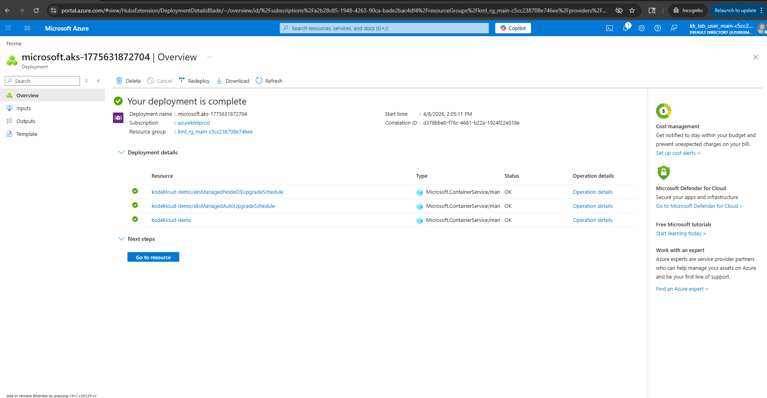Click Redeploy in the toolbar

(x=194, y=81)
